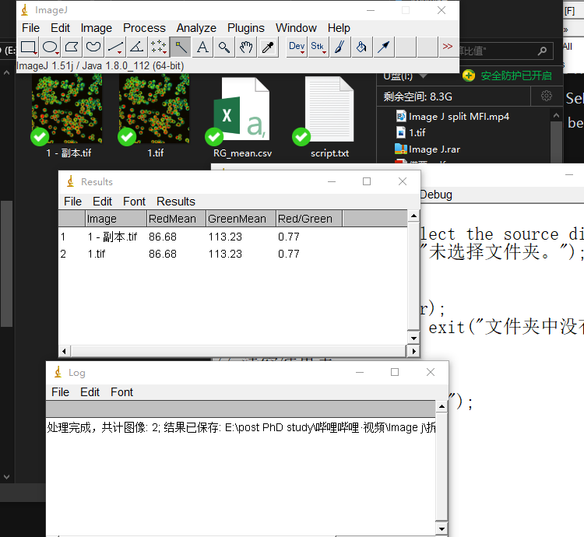Open the Stk stacks menu tool
The image size is (584, 537).
[x=318, y=47]
